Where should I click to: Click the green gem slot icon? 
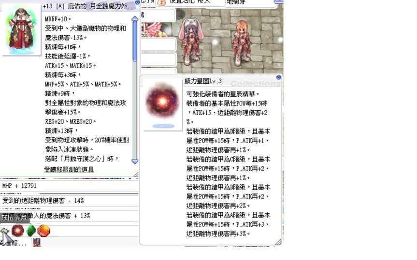[x=31, y=231]
